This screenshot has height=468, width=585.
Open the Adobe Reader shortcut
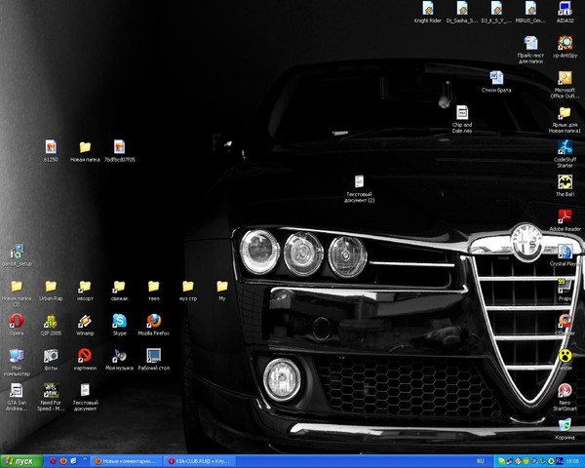(x=565, y=216)
